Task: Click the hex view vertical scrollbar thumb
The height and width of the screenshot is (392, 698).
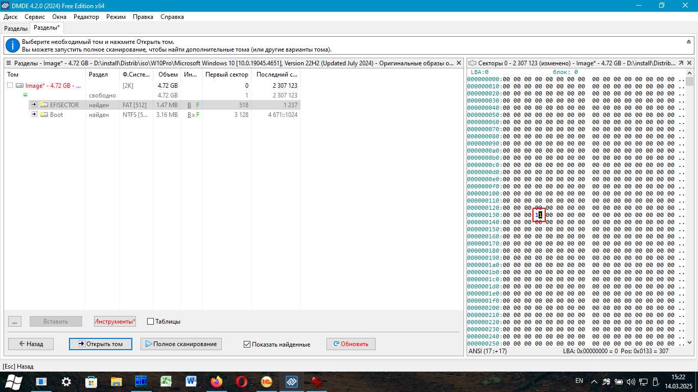Action: coord(690,82)
